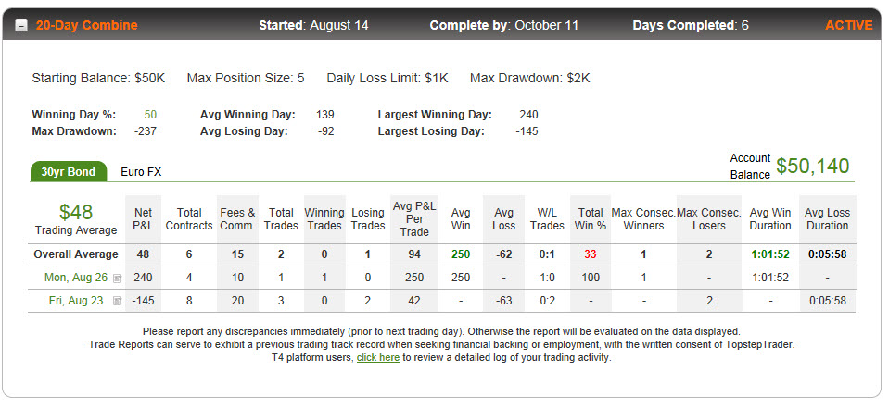The height and width of the screenshot is (409, 889).
Task: Click the 20-Day Combine title
Action: pyautogui.click(x=87, y=26)
